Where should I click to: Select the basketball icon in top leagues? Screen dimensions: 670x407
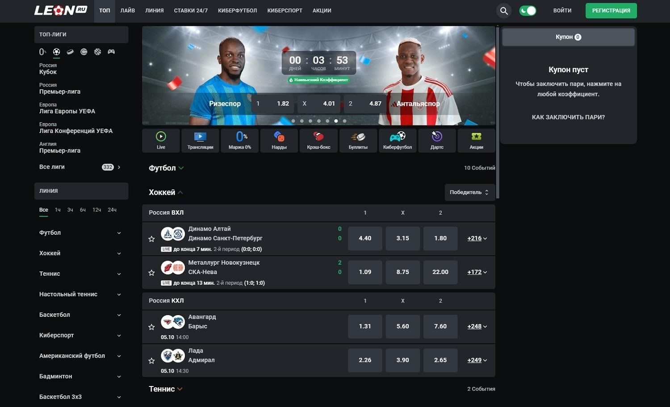point(97,52)
